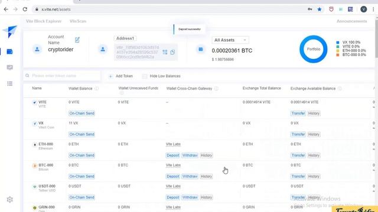Screen dimensions: 378x212
Task: Open Vite Block Explorer link
Action: pos(44,21)
